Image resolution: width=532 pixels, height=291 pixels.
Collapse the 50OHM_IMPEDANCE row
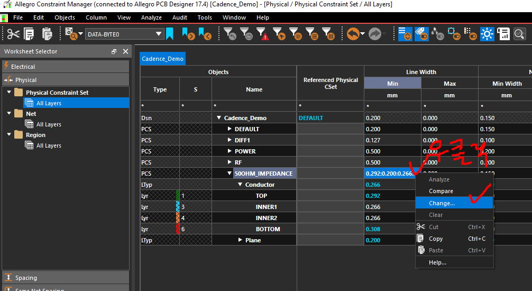click(230, 173)
